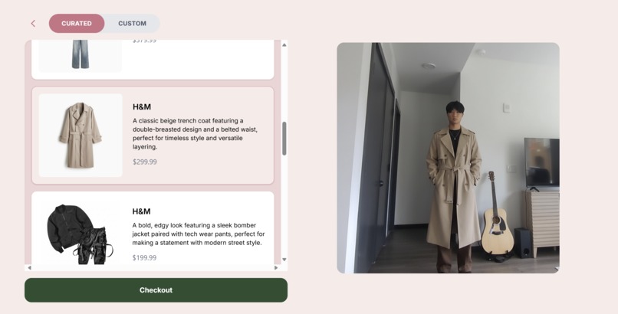Click the $199.99 bomber outfit price
618x314 pixels.
(144, 258)
